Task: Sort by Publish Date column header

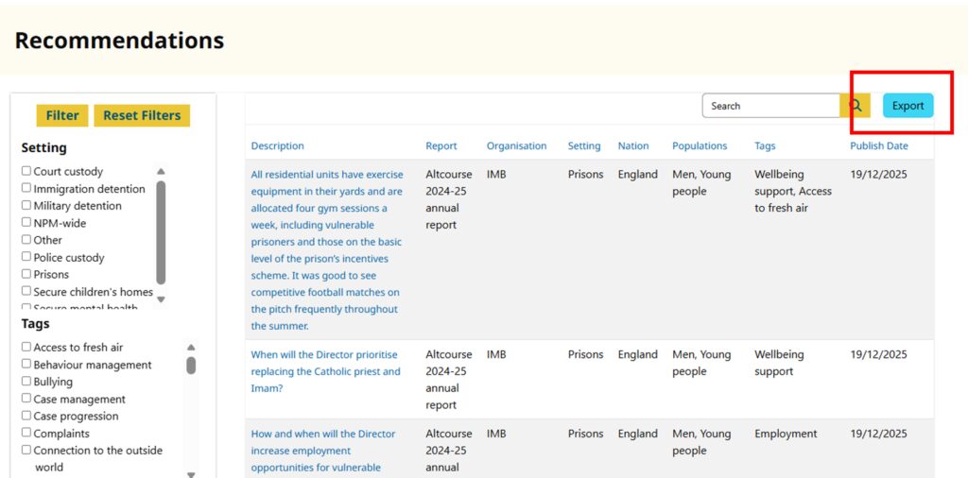Action: [878, 146]
